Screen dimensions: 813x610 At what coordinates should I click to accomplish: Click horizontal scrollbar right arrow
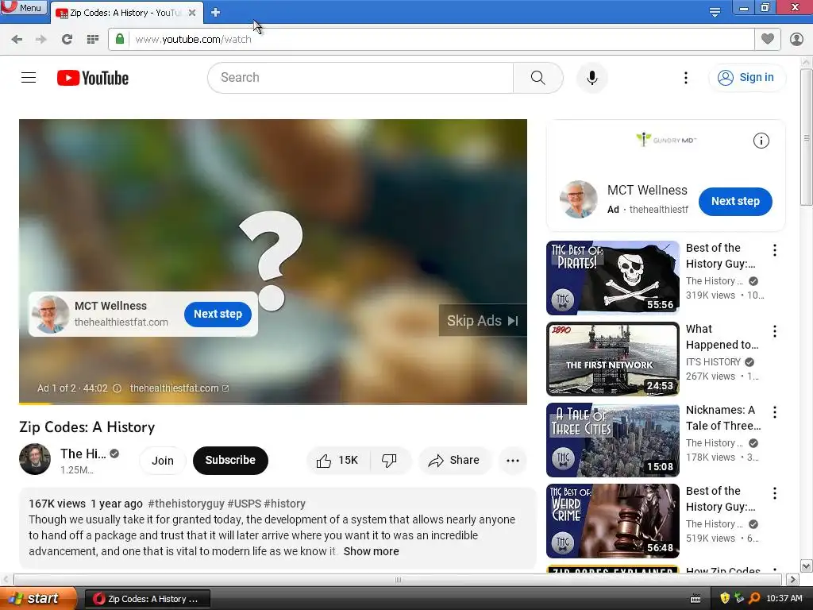[793, 579]
